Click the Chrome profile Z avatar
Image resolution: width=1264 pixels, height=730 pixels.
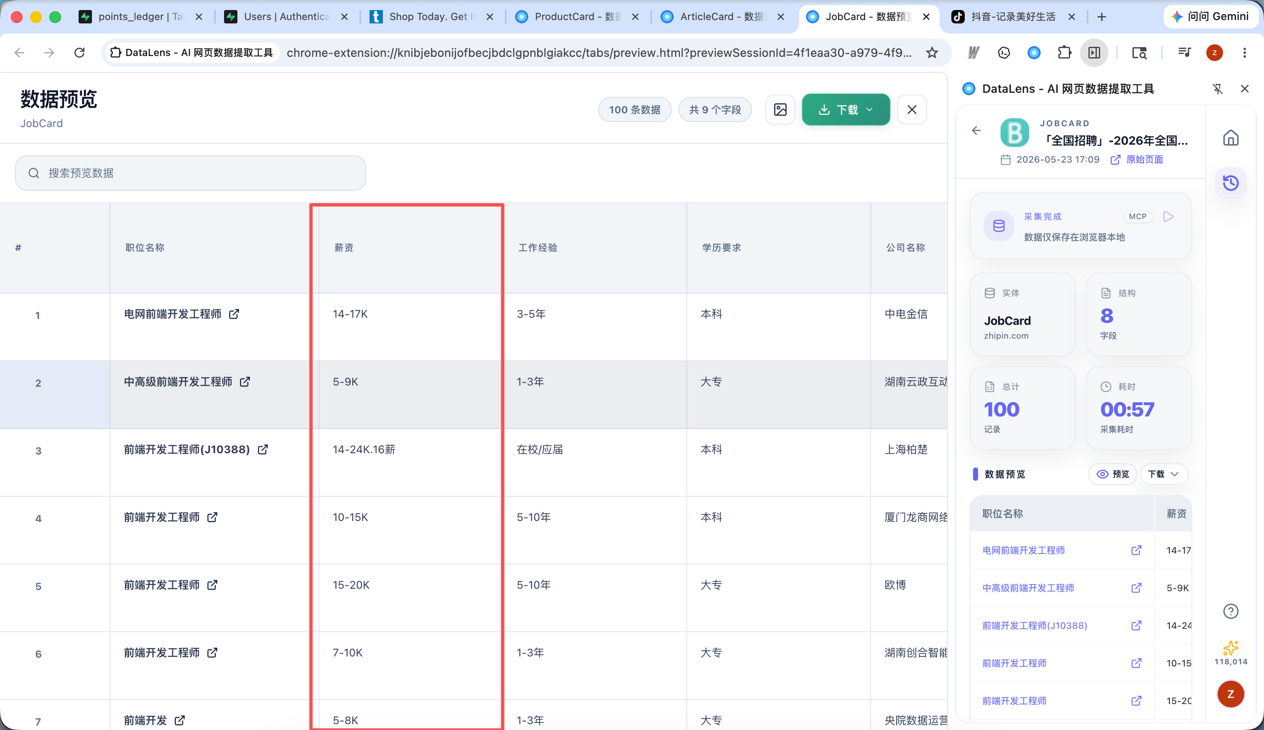[x=1214, y=53]
